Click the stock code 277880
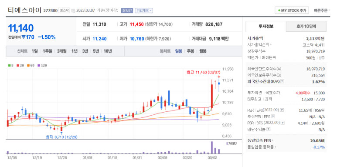Viewport: 337px width, 167px height. [51, 10]
